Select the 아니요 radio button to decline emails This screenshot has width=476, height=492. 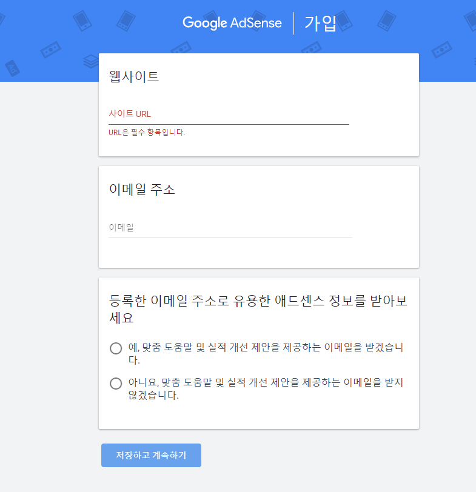[116, 384]
